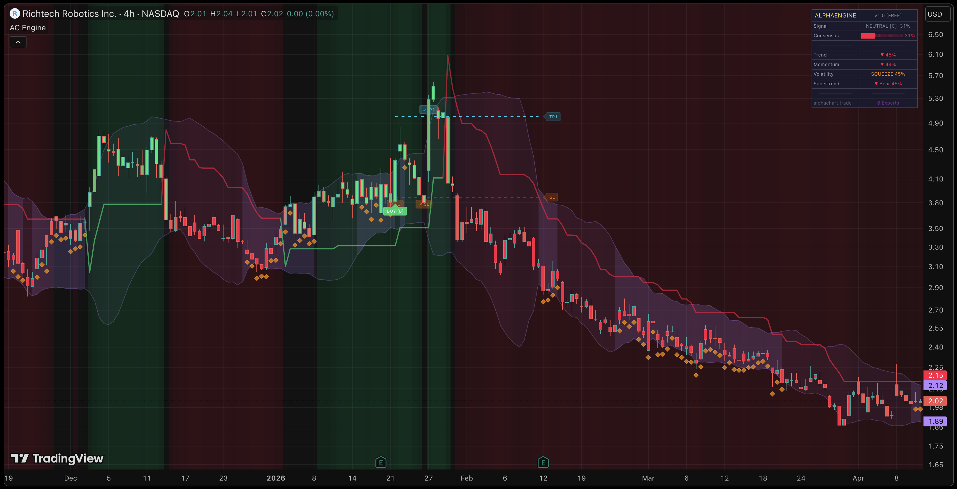957x489 pixels.
Task: Click the Consensus red progress bar
Action: 882,36
